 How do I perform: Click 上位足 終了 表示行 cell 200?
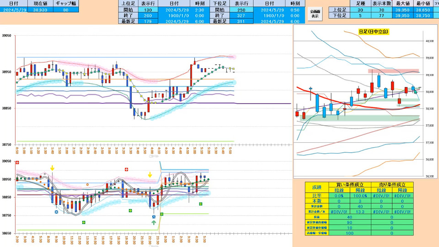point(148,16)
